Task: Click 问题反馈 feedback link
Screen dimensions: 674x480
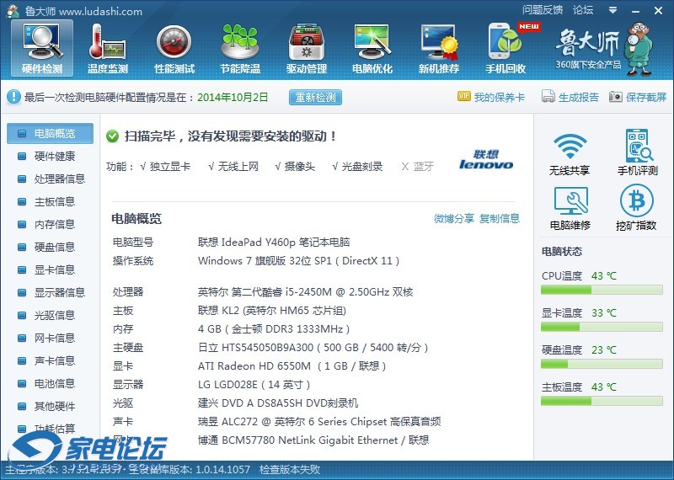Action: coord(543,10)
